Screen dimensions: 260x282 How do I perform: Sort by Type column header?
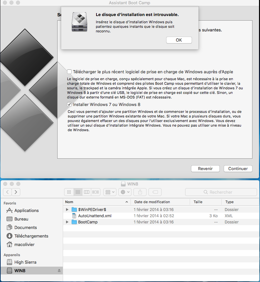click(240, 202)
